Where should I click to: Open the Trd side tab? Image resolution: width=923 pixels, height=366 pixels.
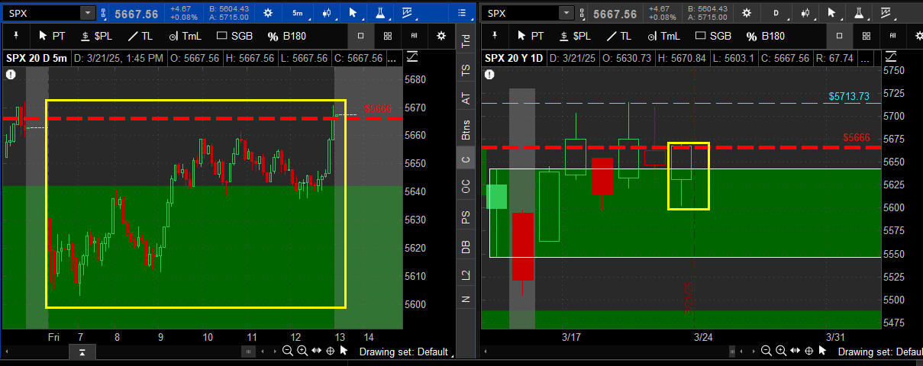[466, 42]
